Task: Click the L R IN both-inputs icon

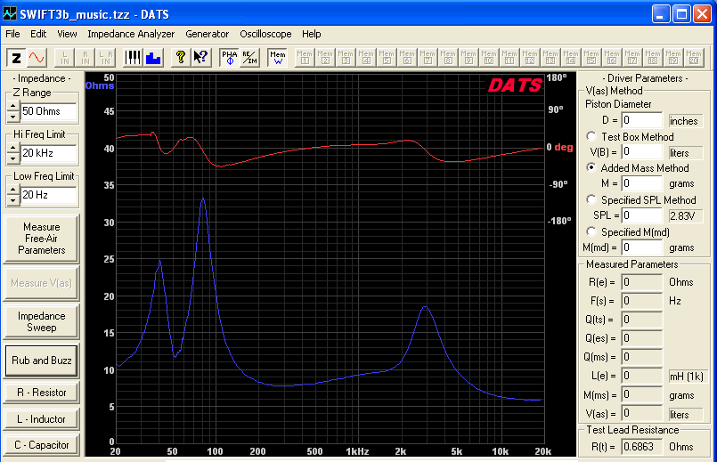Action: tap(106, 58)
